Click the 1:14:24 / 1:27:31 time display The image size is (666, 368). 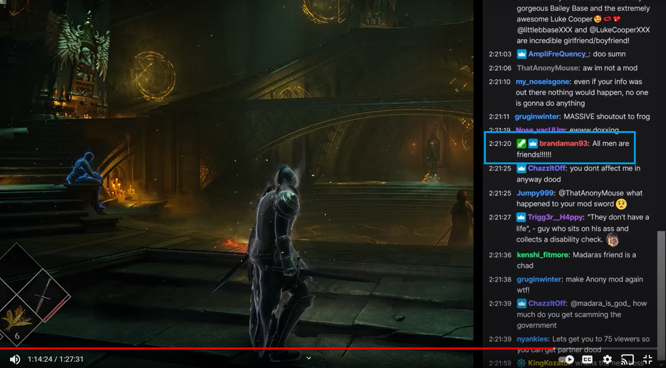(x=56, y=359)
